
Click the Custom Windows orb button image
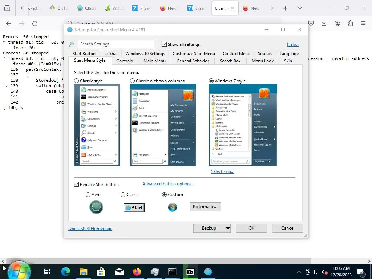[173, 207]
